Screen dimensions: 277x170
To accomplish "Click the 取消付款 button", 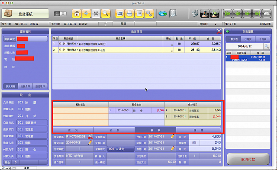I will click(248, 159).
